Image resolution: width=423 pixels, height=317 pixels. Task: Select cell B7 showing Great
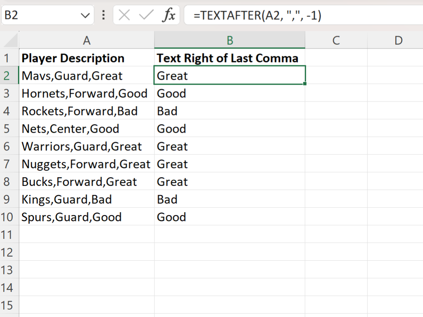[x=230, y=164]
